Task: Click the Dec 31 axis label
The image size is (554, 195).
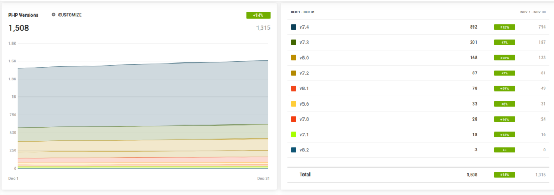Action: point(263,178)
